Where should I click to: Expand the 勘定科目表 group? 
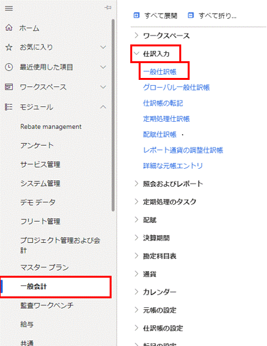coord(137,256)
